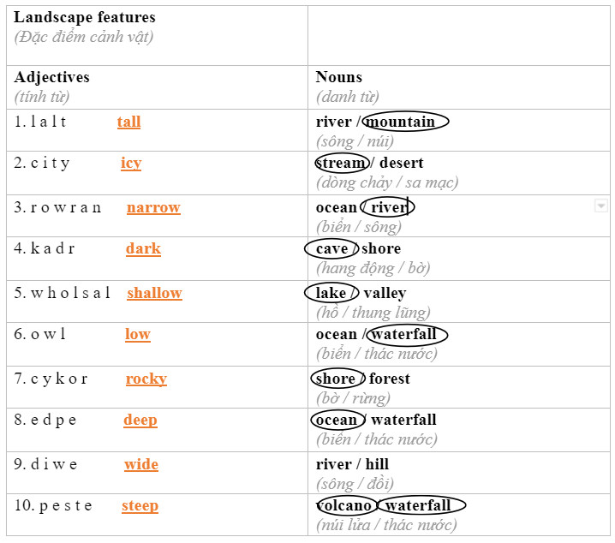The height and width of the screenshot is (543, 615).
Task: Open the orange "tall" answer link
Action: 128,122
